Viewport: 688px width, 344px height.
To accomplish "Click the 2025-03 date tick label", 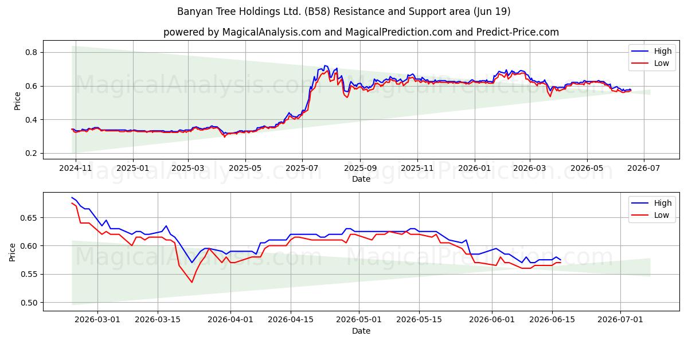I will click(x=188, y=169).
